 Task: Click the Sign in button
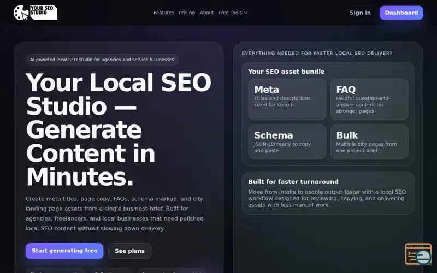pyautogui.click(x=360, y=13)
